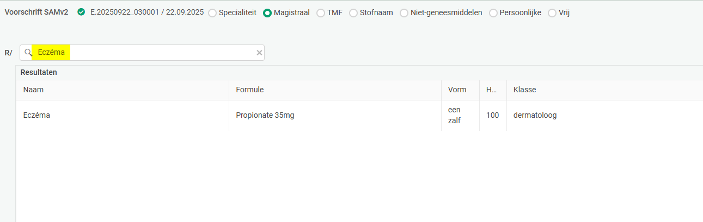
Task: Click the Formule column header
Action: click(249, 90)
